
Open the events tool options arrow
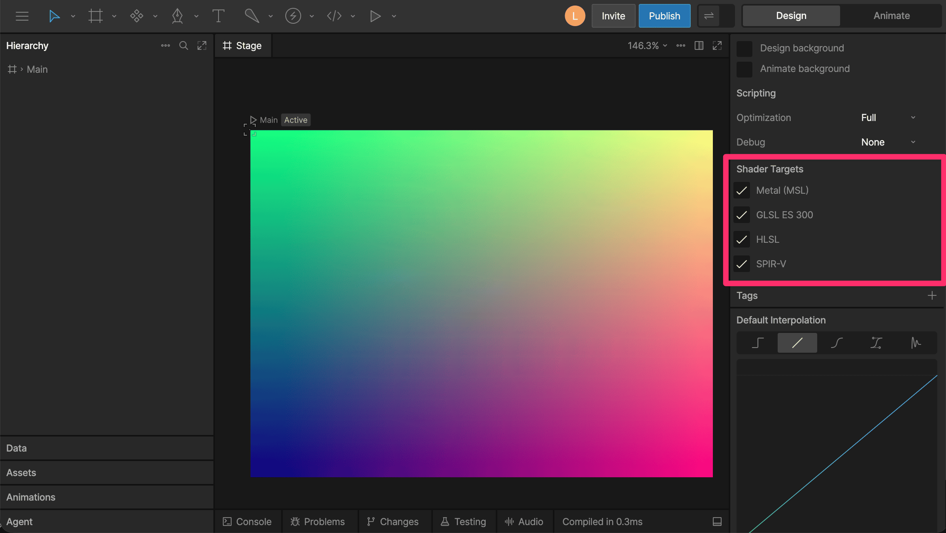coord(312,16)
